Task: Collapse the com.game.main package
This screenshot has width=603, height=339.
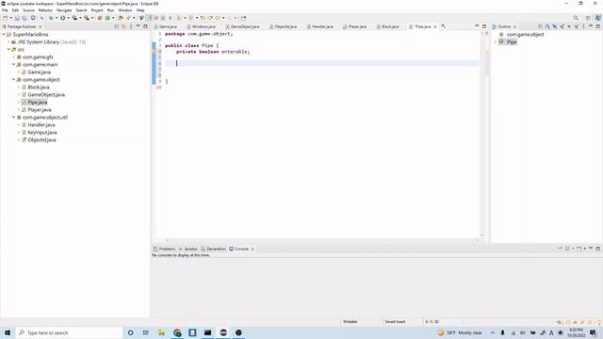Action: (13, 65)
